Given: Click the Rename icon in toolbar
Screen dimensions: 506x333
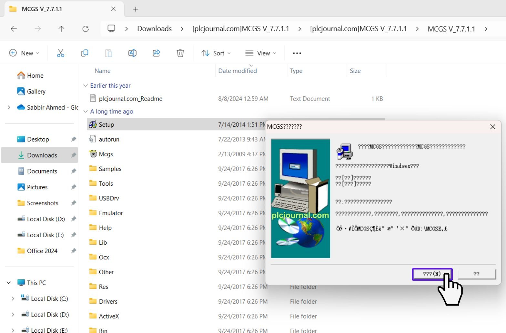Looking at the screenshot, I should click(x=132, y=53).
